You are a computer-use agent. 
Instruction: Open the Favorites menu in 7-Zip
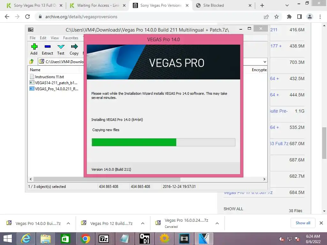(x=71, y=38)
